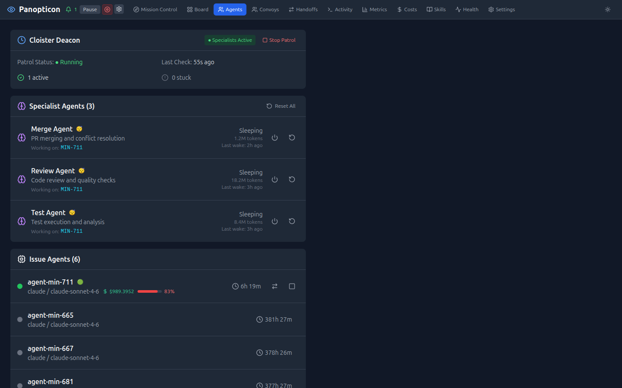
Task: View the Metrics tab
Action: [374, 9]
